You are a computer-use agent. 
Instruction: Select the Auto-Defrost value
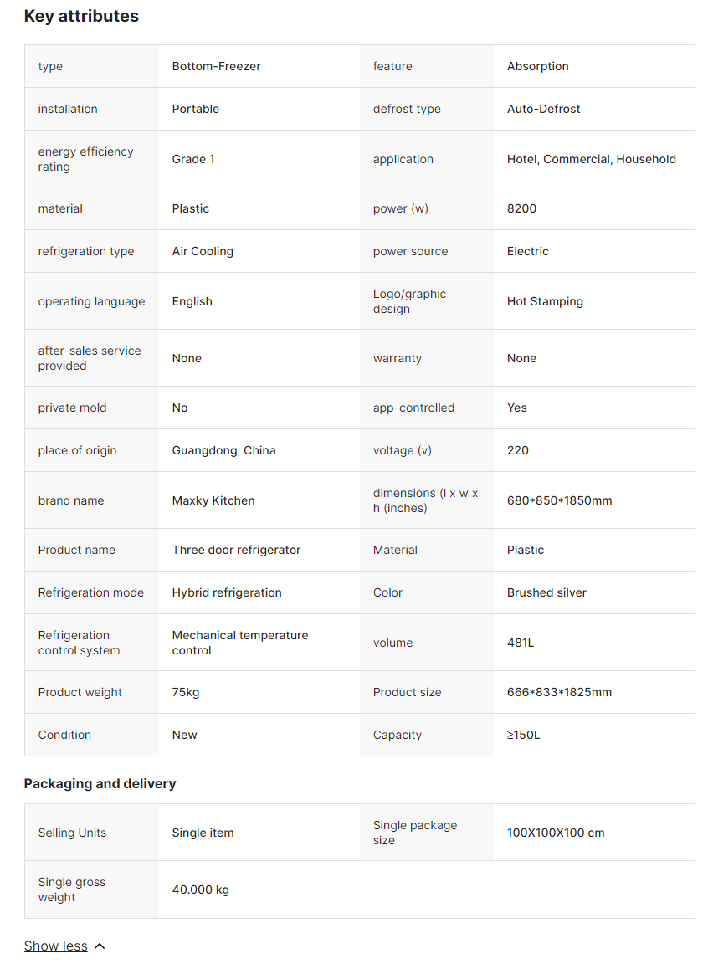[543, 109]
